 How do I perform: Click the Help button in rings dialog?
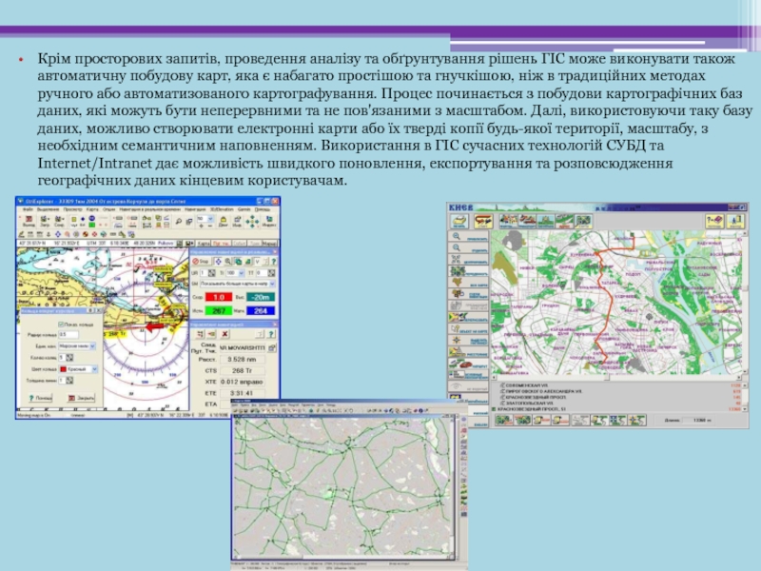42,398
